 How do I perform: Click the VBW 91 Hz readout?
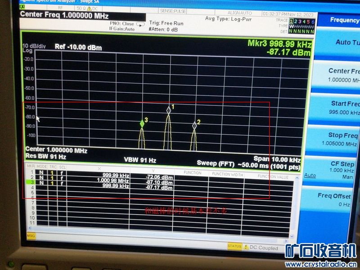(140, 160)
